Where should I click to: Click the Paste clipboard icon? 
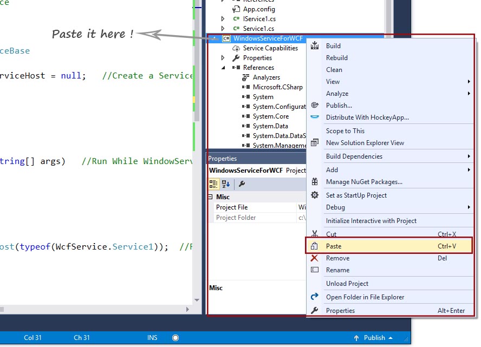point(314,246)
